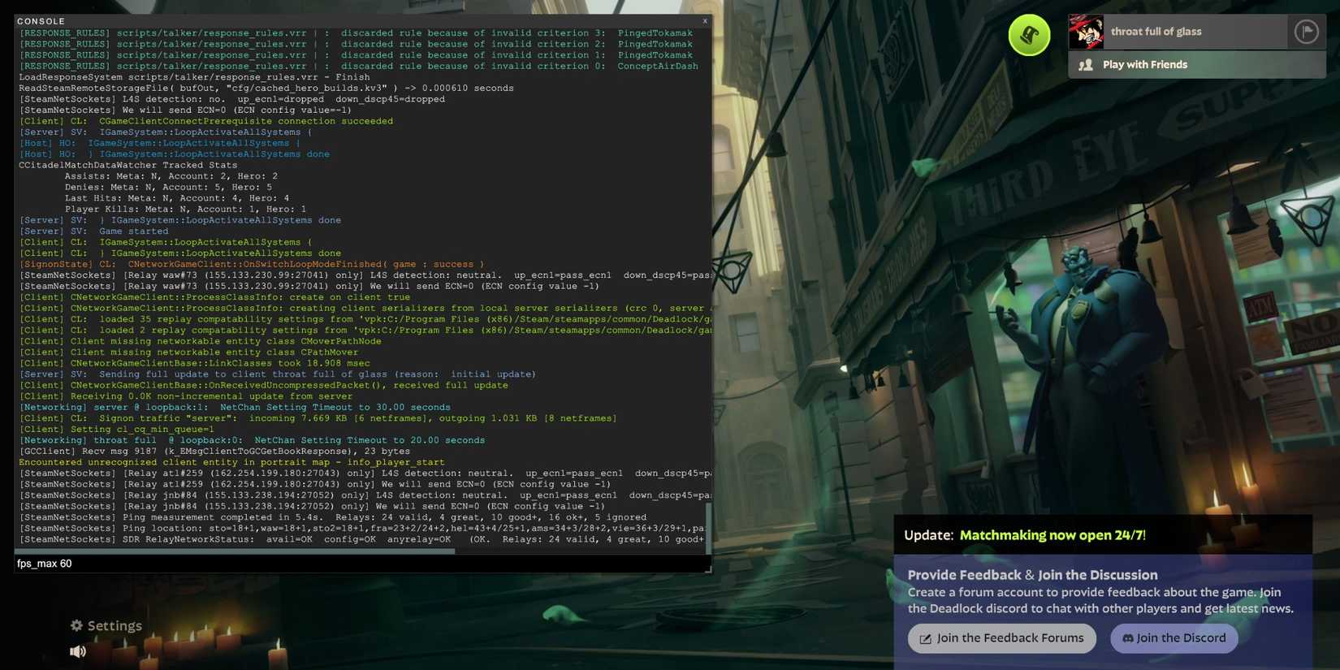Image resolution: width=1340 pixels, height=670 pixels.
Task: Click the 'Game started' server log line
Action: [94, 231]
